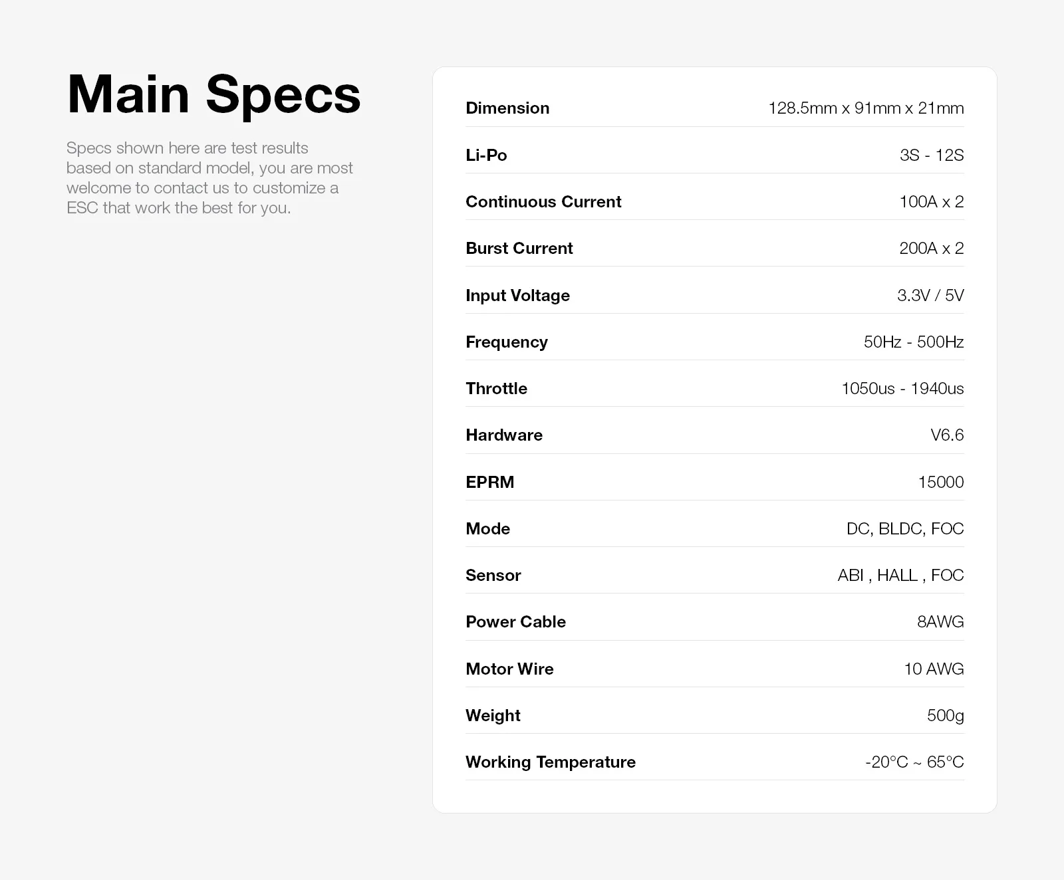Click the -20°C ~ 65°C temperature value
This screenshot has height=880, width=1064.
click(914, 762)
